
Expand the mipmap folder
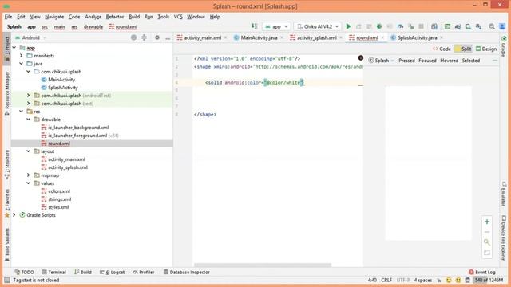[29, 175]
